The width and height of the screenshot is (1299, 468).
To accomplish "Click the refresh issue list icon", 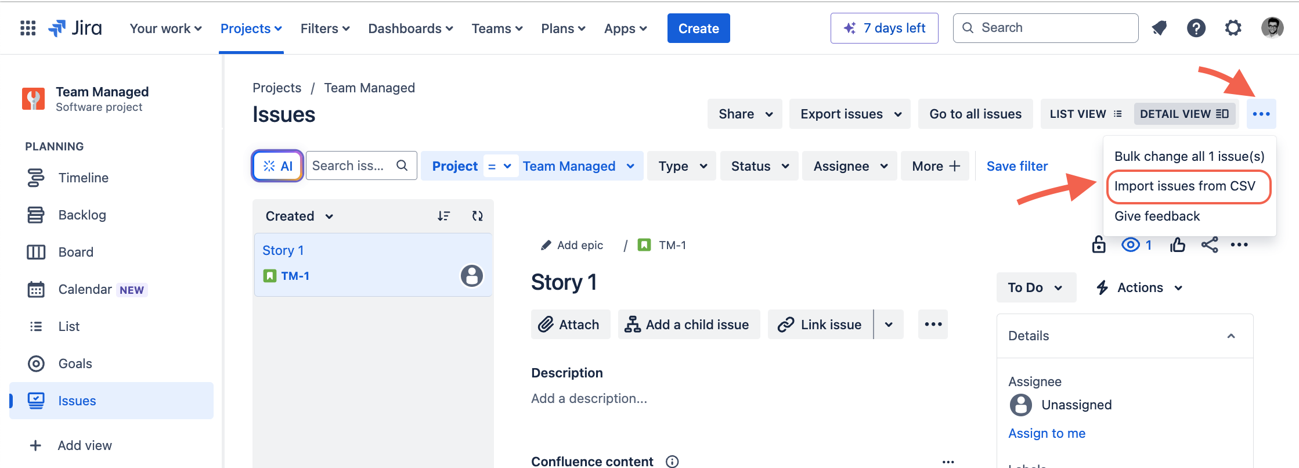I will coord(477,216).
